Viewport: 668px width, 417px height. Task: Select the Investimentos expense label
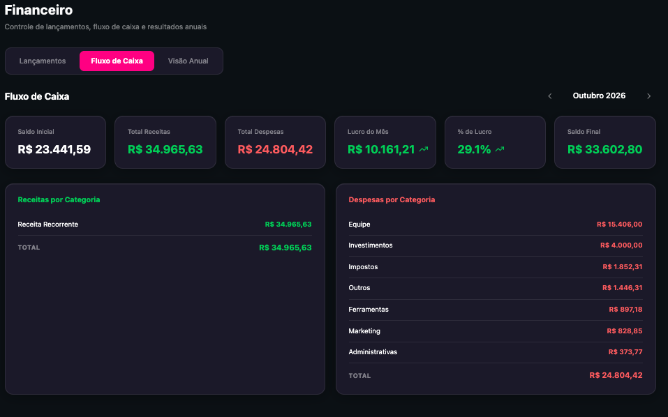point(371,245)
